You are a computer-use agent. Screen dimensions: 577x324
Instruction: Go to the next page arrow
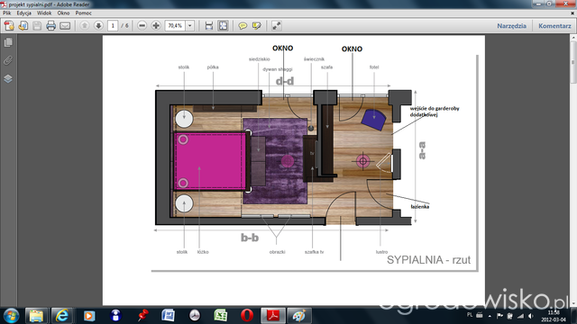click(x=98, y=26)
